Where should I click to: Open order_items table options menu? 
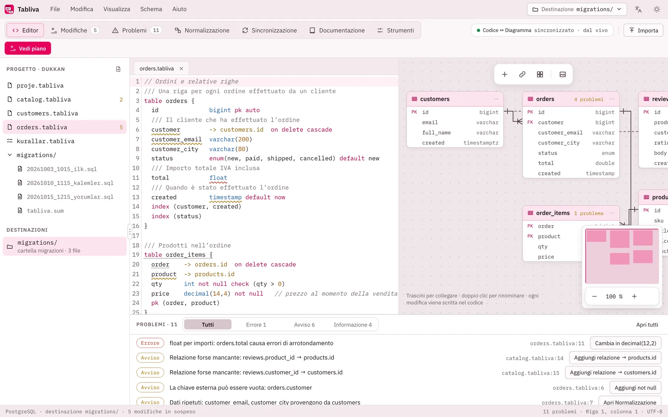click(x=612, y=213)
